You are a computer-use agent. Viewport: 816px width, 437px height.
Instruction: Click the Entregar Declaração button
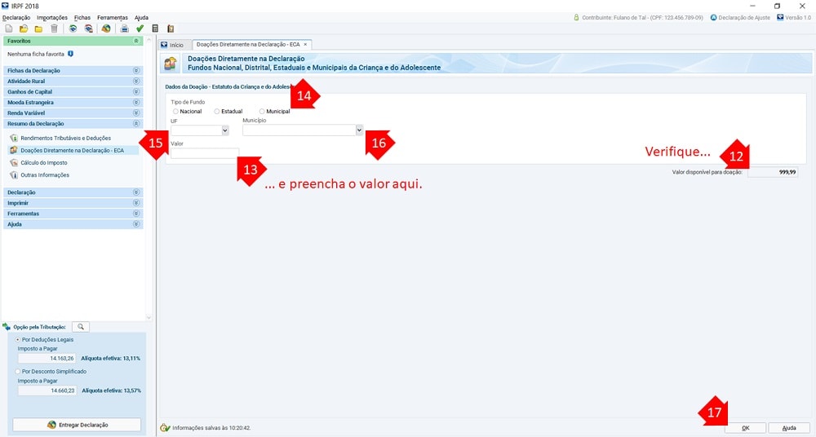click(x=77, y=425)
